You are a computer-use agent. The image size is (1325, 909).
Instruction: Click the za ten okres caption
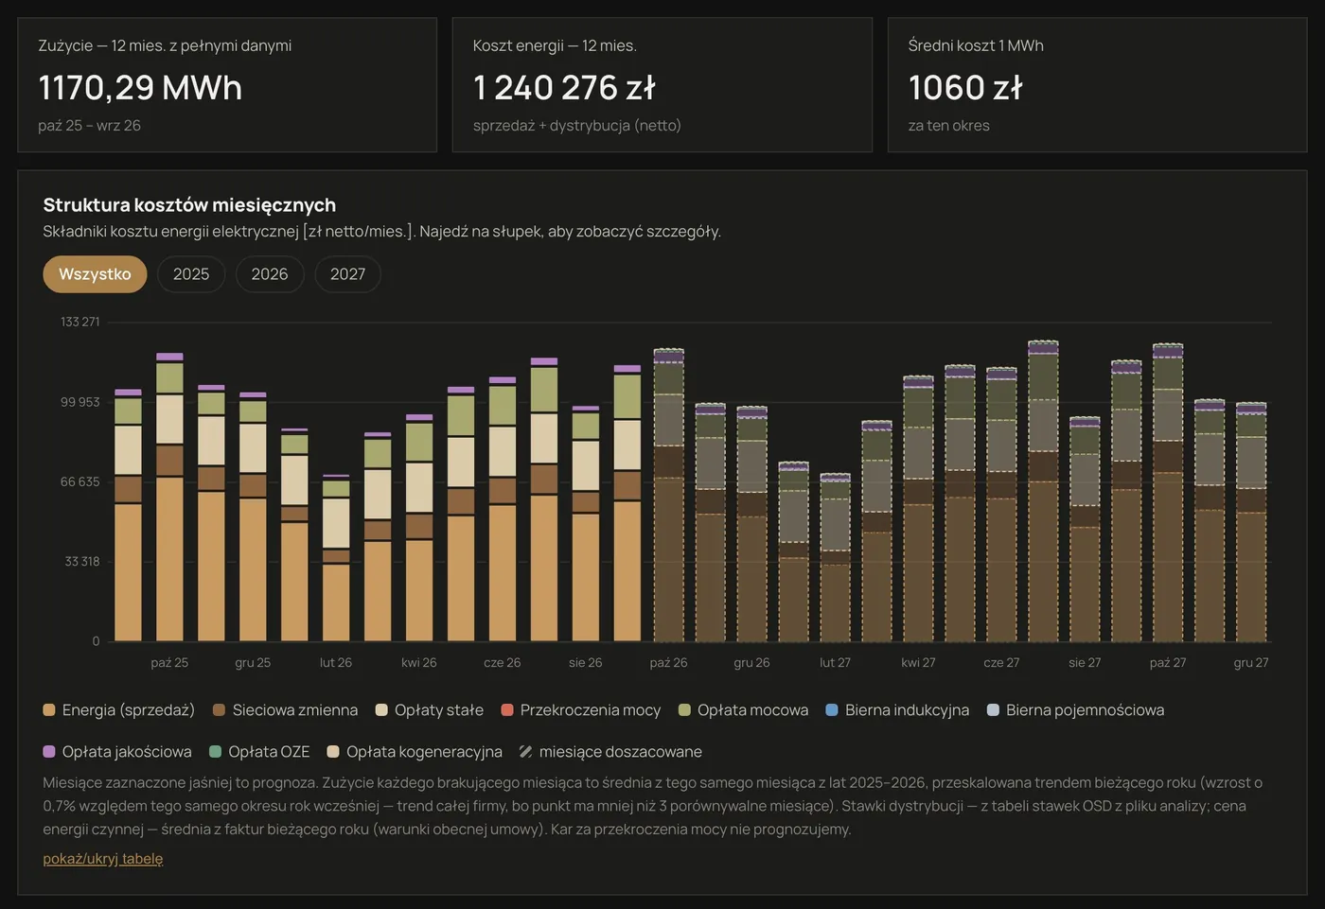coord(949,126)
